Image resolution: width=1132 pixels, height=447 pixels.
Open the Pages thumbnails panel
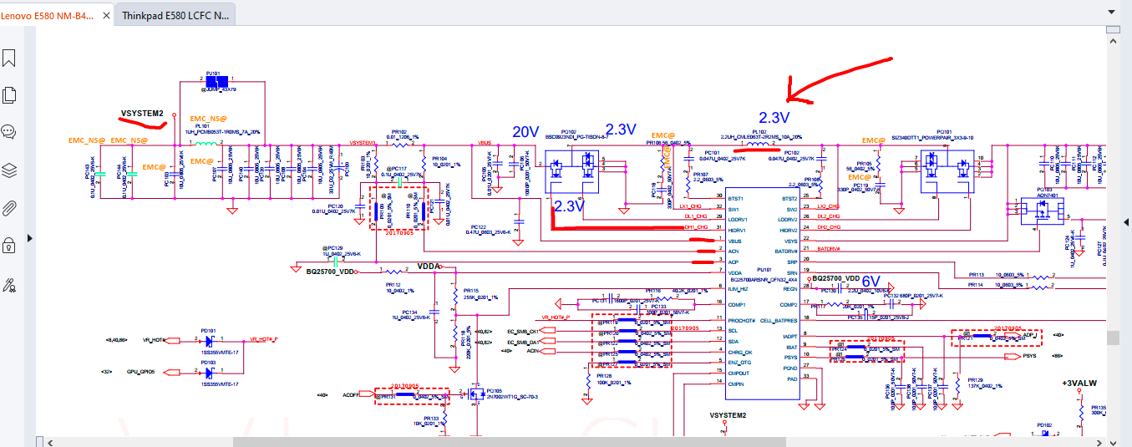coord(9,94)
